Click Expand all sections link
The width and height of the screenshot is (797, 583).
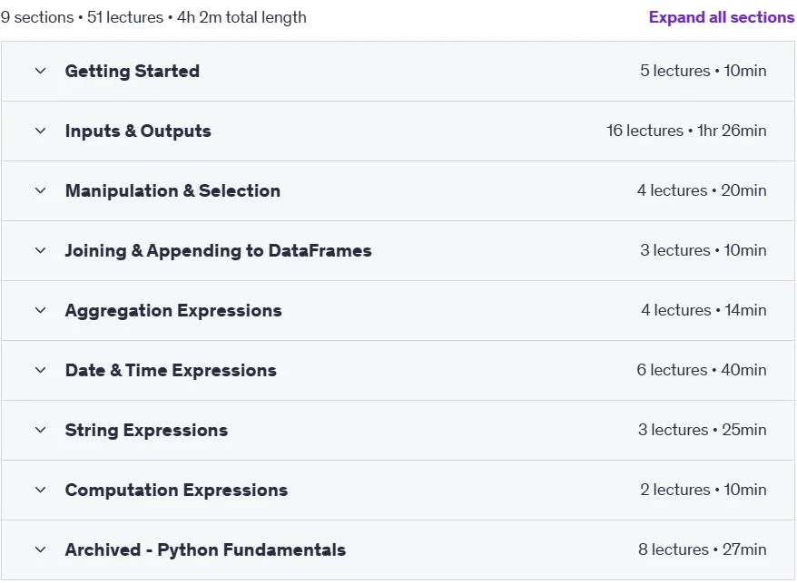(722, 17)
